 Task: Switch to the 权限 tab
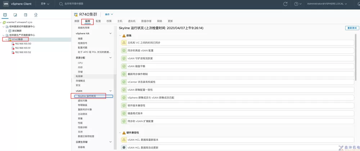click(109, 21)
